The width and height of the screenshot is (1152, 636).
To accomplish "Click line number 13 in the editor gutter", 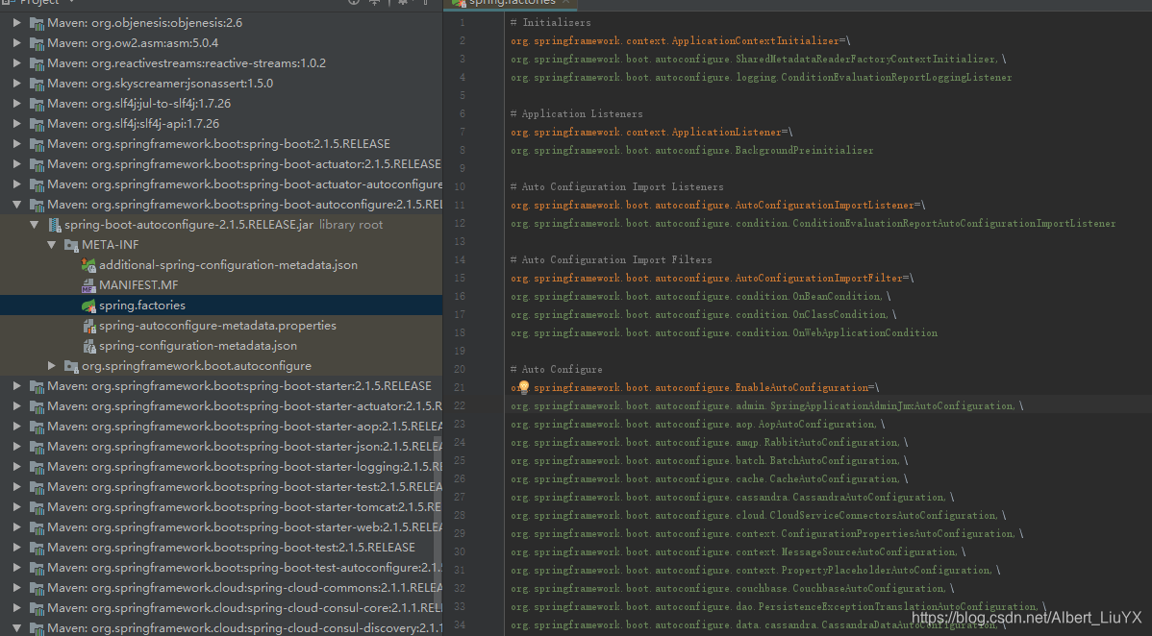I will point(460,241).
